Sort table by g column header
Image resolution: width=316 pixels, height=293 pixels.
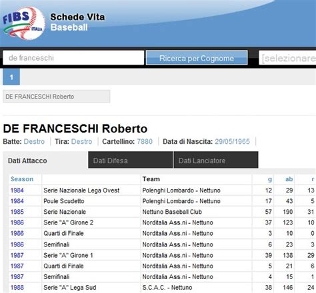pos(269,179)
